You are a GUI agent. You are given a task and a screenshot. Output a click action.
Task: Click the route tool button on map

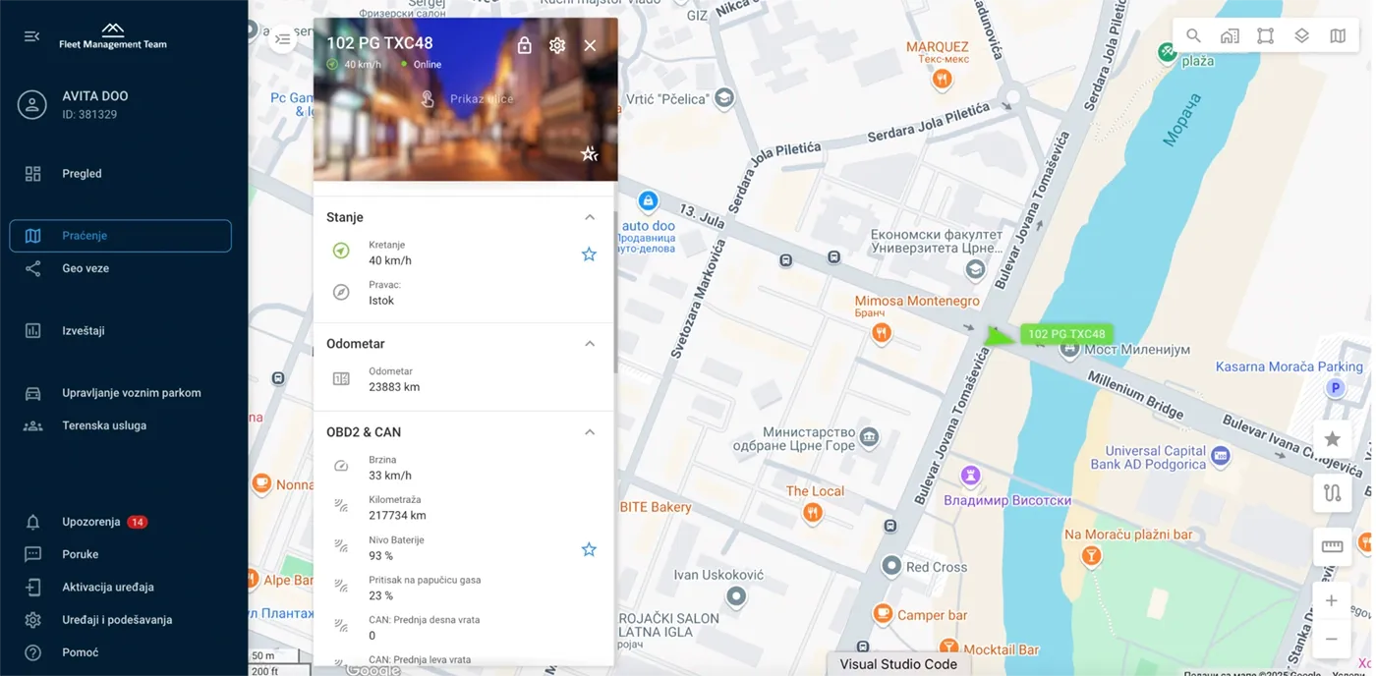pos(1332,493)
